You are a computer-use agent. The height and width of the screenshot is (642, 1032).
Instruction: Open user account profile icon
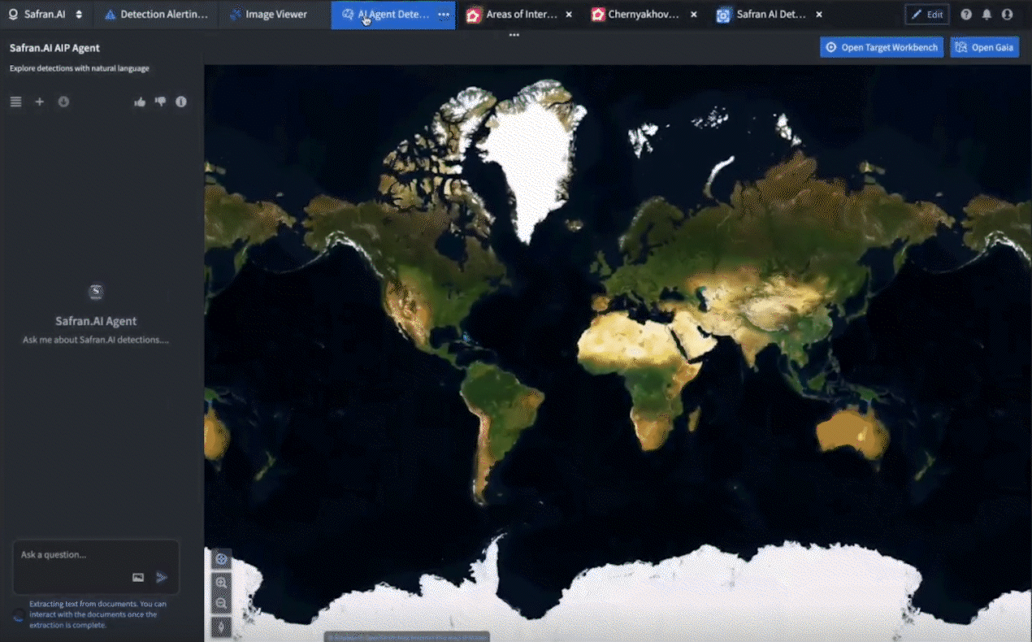point(1008,15)
